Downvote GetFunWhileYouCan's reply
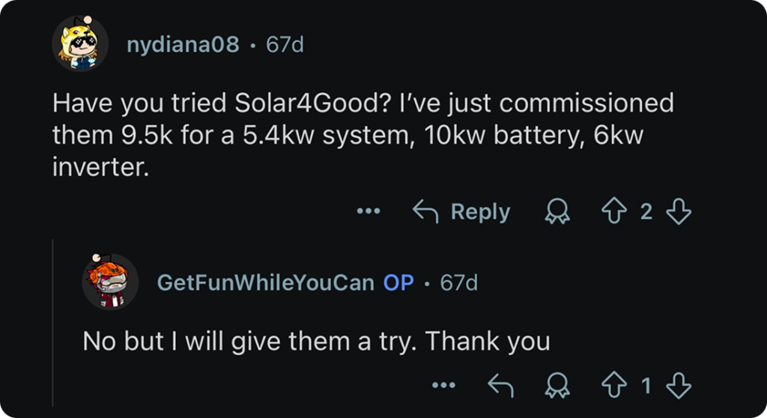The height and width of the screenshot is (418, 767). [679, 387]
